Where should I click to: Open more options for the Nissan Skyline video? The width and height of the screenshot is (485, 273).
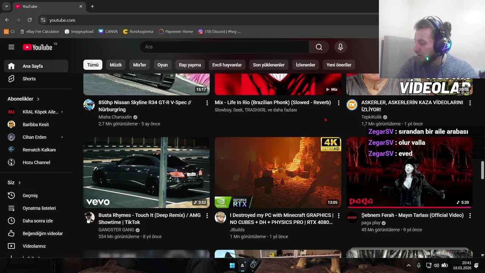coord(207,103)
